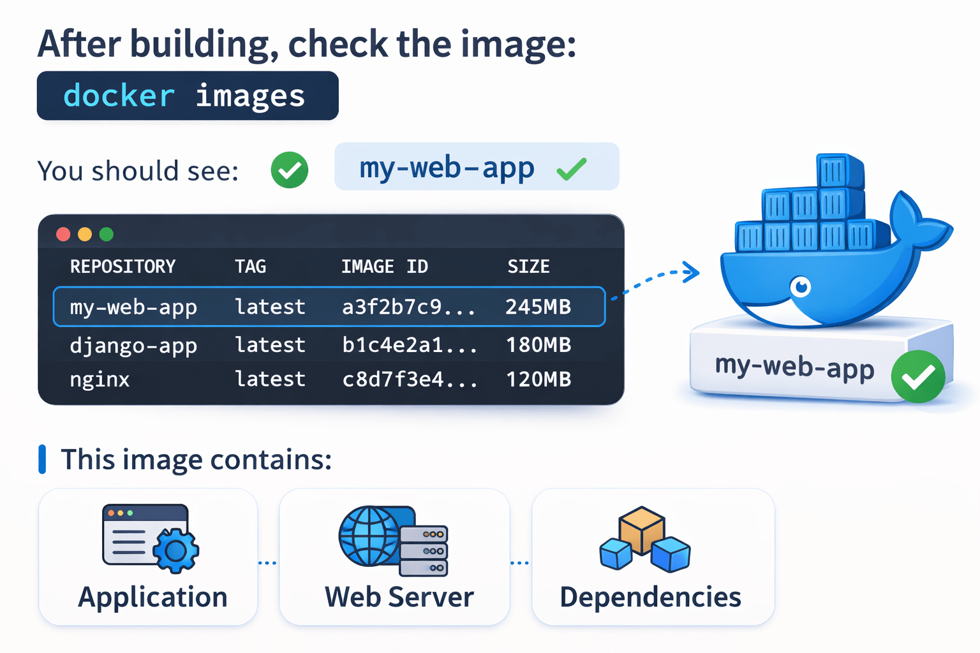Click the my-web-app label under the whale

click(794, 367)
